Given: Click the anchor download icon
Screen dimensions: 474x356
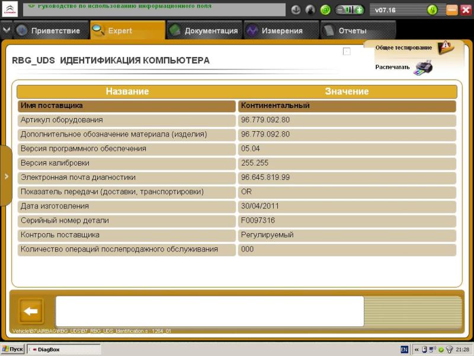Looking at the screenshot, I should (x=296, y=10).
